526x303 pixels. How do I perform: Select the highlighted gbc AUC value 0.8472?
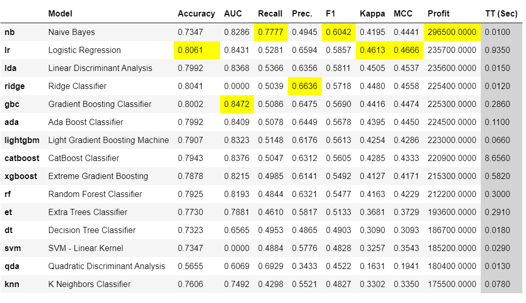point(237,104)
